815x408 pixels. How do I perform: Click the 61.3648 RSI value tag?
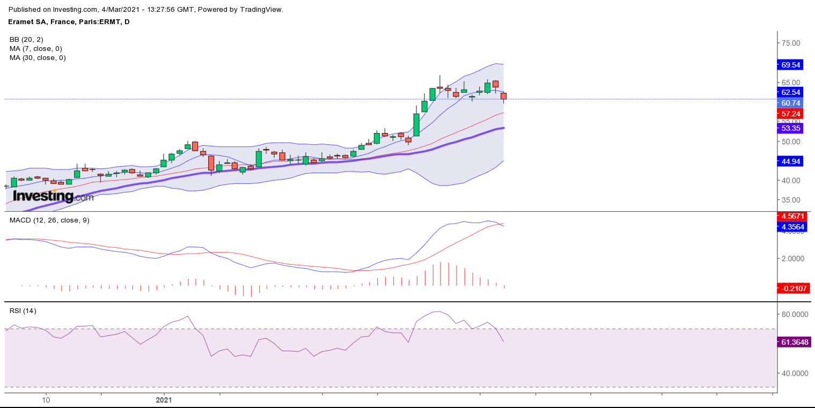(x=795, y=342)
